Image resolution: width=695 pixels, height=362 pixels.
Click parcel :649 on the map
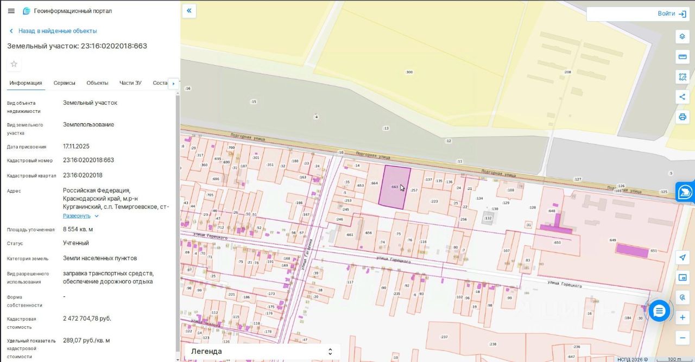click(613, 240)
